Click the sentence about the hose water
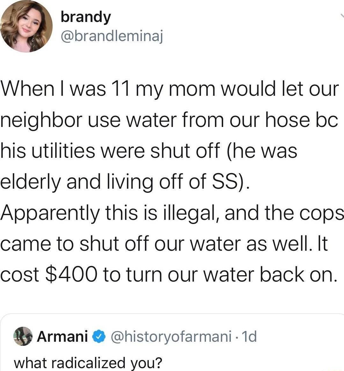This screenshot has height=371, width=344. point(169,121)
